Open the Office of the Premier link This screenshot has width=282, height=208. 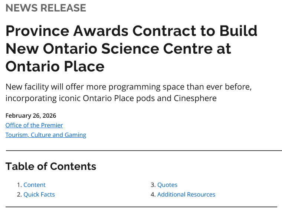(34, 125)
